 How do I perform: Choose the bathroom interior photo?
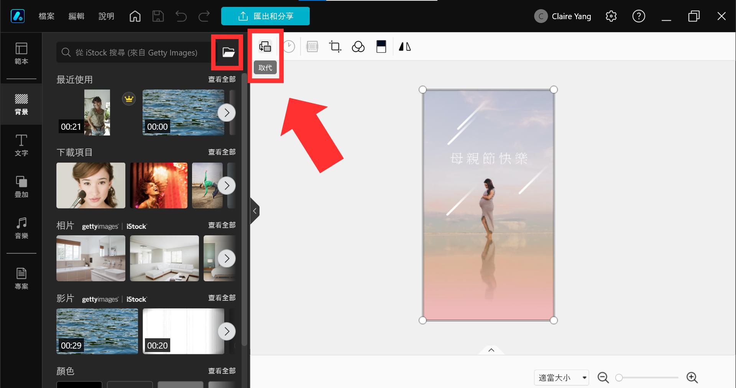(91, 258)
